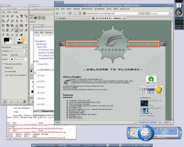Screen dimensions: 184x147
Task: Click the FoxyProxy: Default status button
Action: click(x=148, y=122)
